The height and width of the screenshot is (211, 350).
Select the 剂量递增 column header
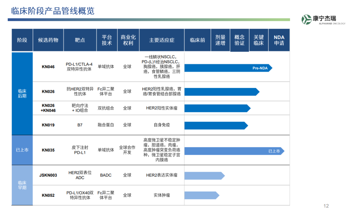coord(220,40)
